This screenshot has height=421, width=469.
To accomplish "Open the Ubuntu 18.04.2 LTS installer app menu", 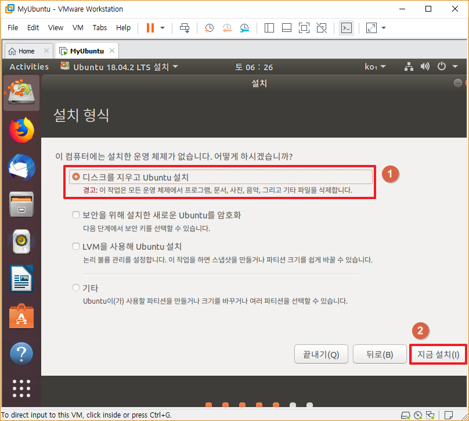I will pos(119,67).
